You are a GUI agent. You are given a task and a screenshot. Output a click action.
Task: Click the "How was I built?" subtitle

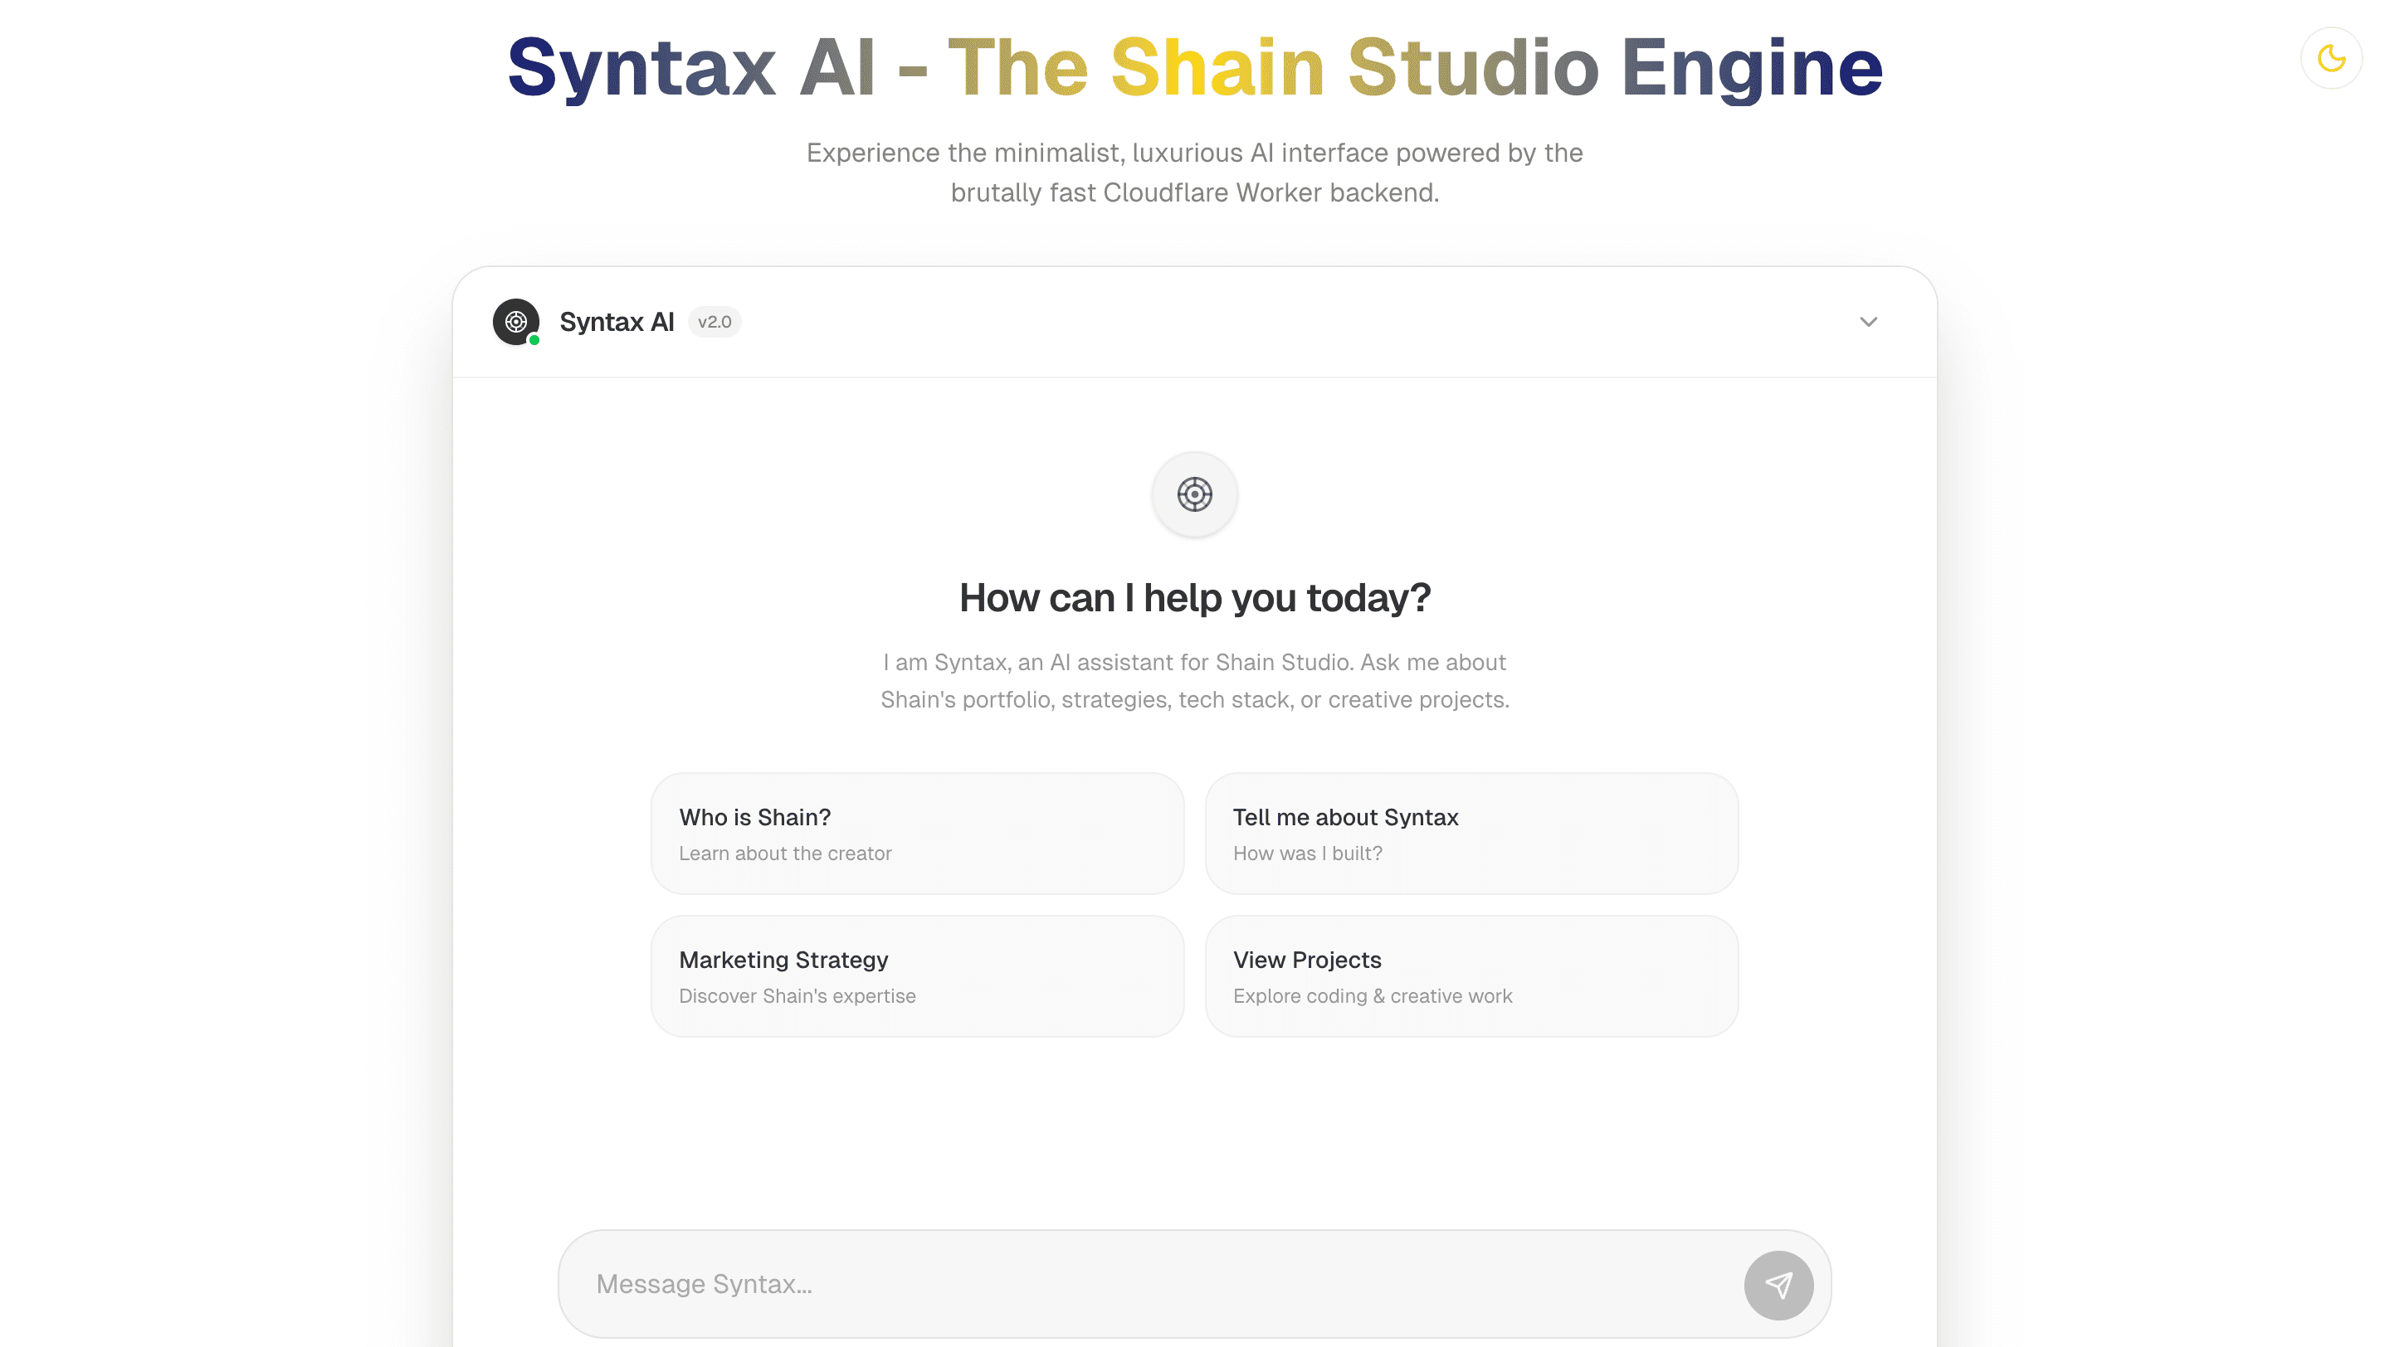point(1308,853)
